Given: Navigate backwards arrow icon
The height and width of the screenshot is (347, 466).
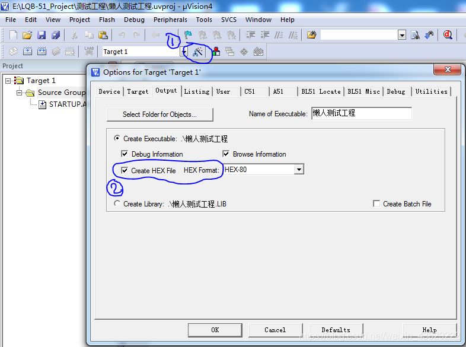Looking at the screenshot, I should point(155,35).
